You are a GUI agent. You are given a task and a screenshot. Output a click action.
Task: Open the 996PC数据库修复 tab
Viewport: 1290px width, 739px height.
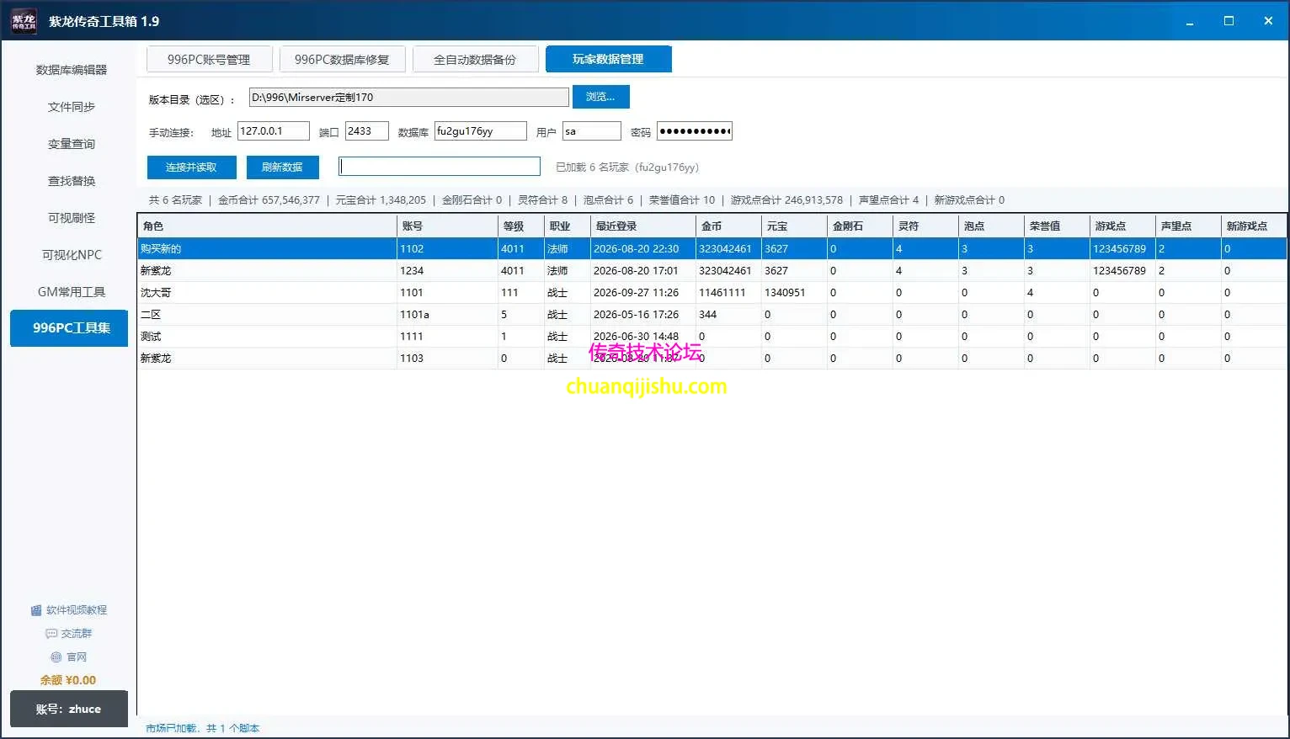342,59
